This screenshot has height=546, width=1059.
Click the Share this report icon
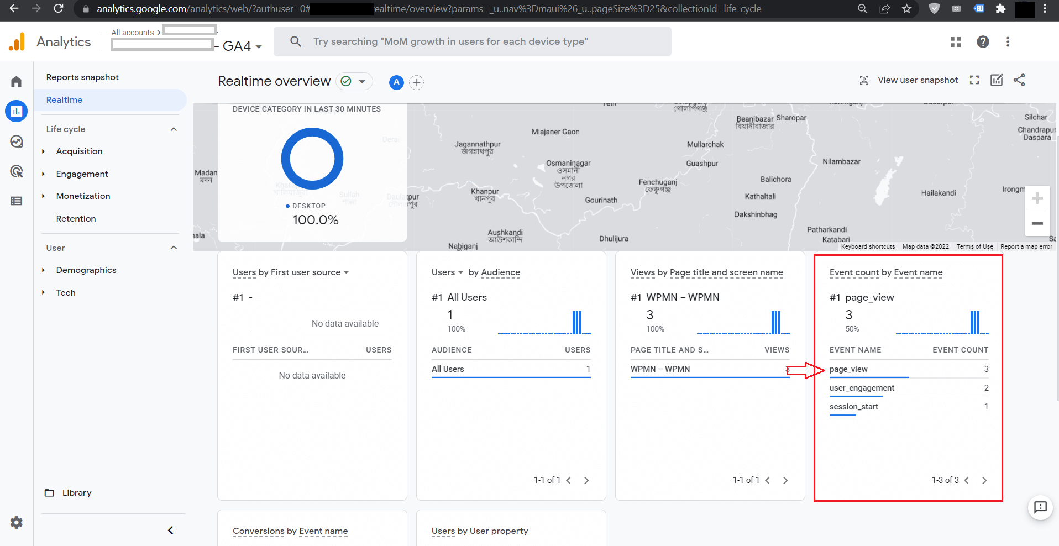click(1019, 80)
